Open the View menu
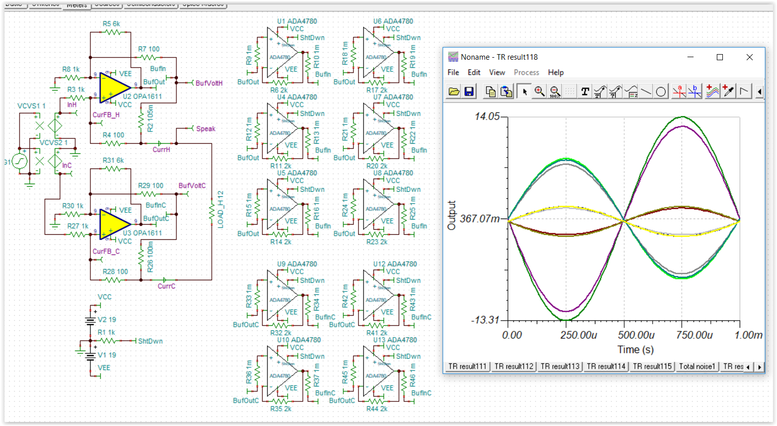 [497, 72]
